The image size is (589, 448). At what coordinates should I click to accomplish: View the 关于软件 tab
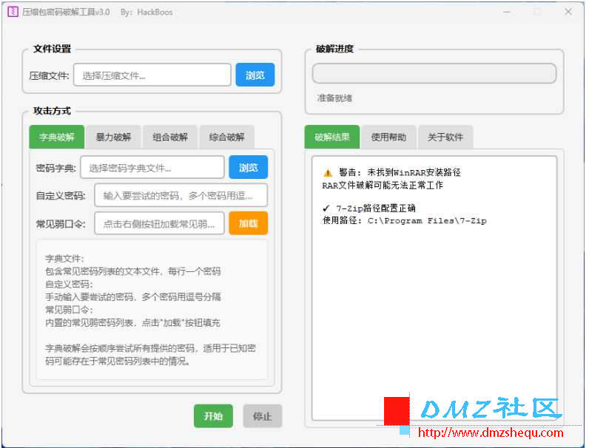pyautogui.click(x=445, y=137)
